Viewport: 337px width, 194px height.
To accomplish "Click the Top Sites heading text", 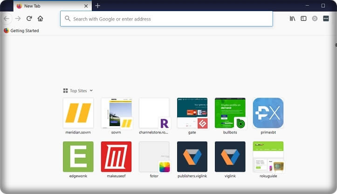I will 78,91.
